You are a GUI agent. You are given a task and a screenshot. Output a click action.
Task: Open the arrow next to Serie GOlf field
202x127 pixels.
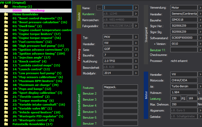click(136, 49)
